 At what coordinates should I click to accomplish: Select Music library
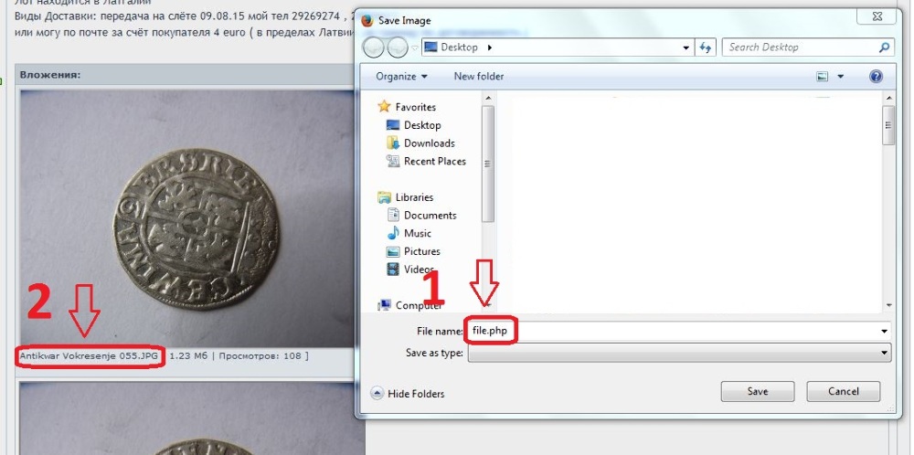pyautogui.click(x=418, y=234)
